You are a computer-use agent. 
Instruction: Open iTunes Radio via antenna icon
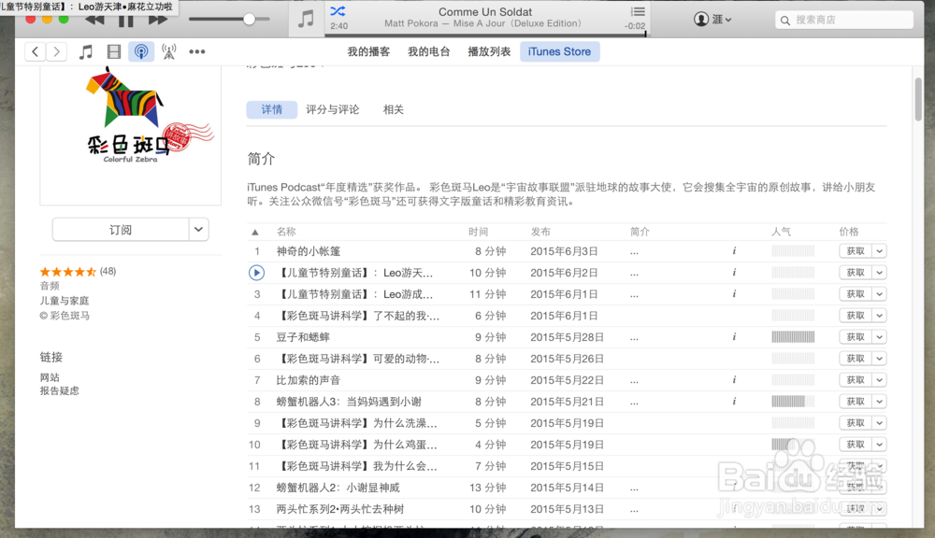coord(169,51)
